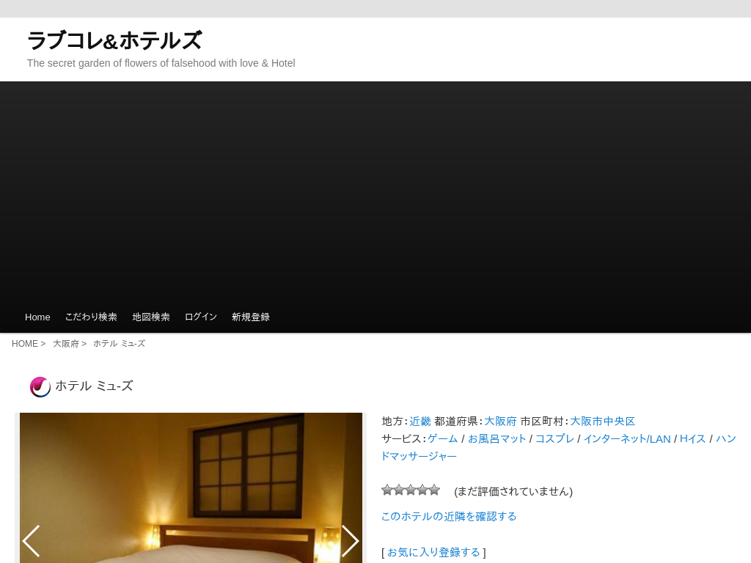The image size is (751, 563).
Task: Give a five-star rating with last star
Action: pos(434,490)
